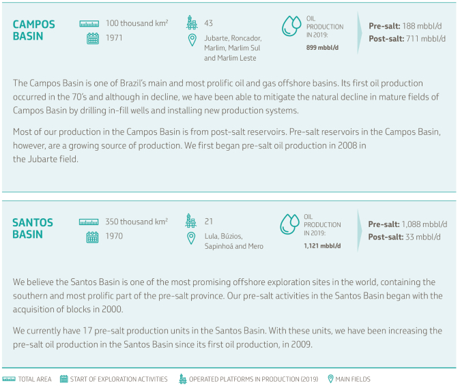The image size is (460, 388).
Task: Click the Santos Basin ruler icon beside 350 thousand km²
Action: [x=89, y=222]
